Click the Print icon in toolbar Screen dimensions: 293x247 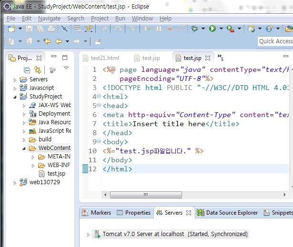[51, 29]
